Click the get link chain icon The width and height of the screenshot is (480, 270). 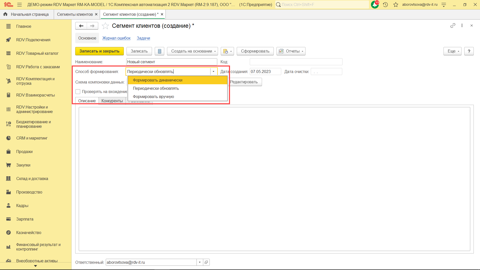[x=453, y=25]
